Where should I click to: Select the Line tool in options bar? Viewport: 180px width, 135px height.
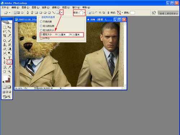[54, 13]
